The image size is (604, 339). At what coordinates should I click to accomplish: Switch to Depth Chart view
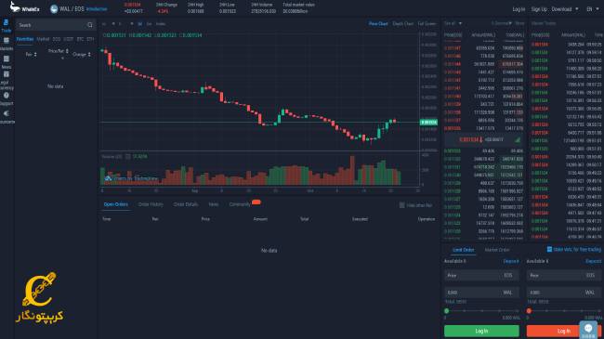pyautogui.click(x=403, y=24)
